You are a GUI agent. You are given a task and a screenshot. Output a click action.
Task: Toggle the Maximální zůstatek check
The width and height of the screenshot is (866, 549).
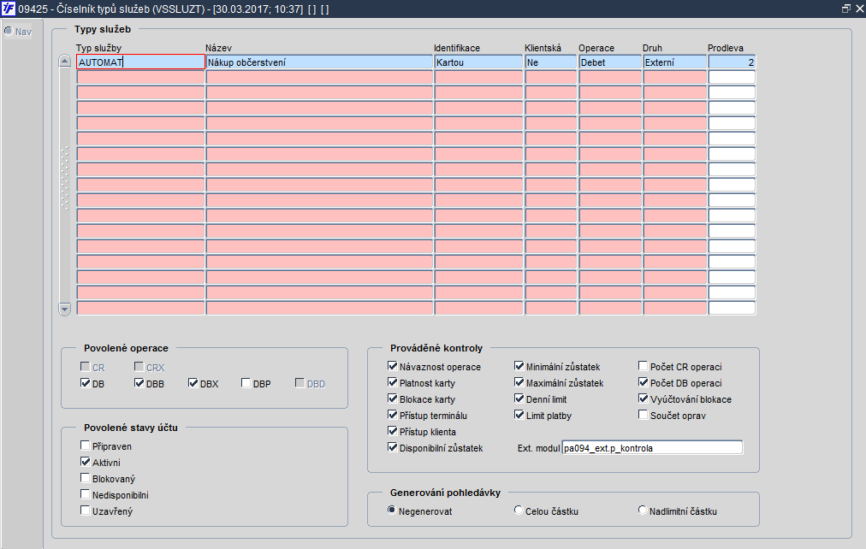[x=519, y=382]
